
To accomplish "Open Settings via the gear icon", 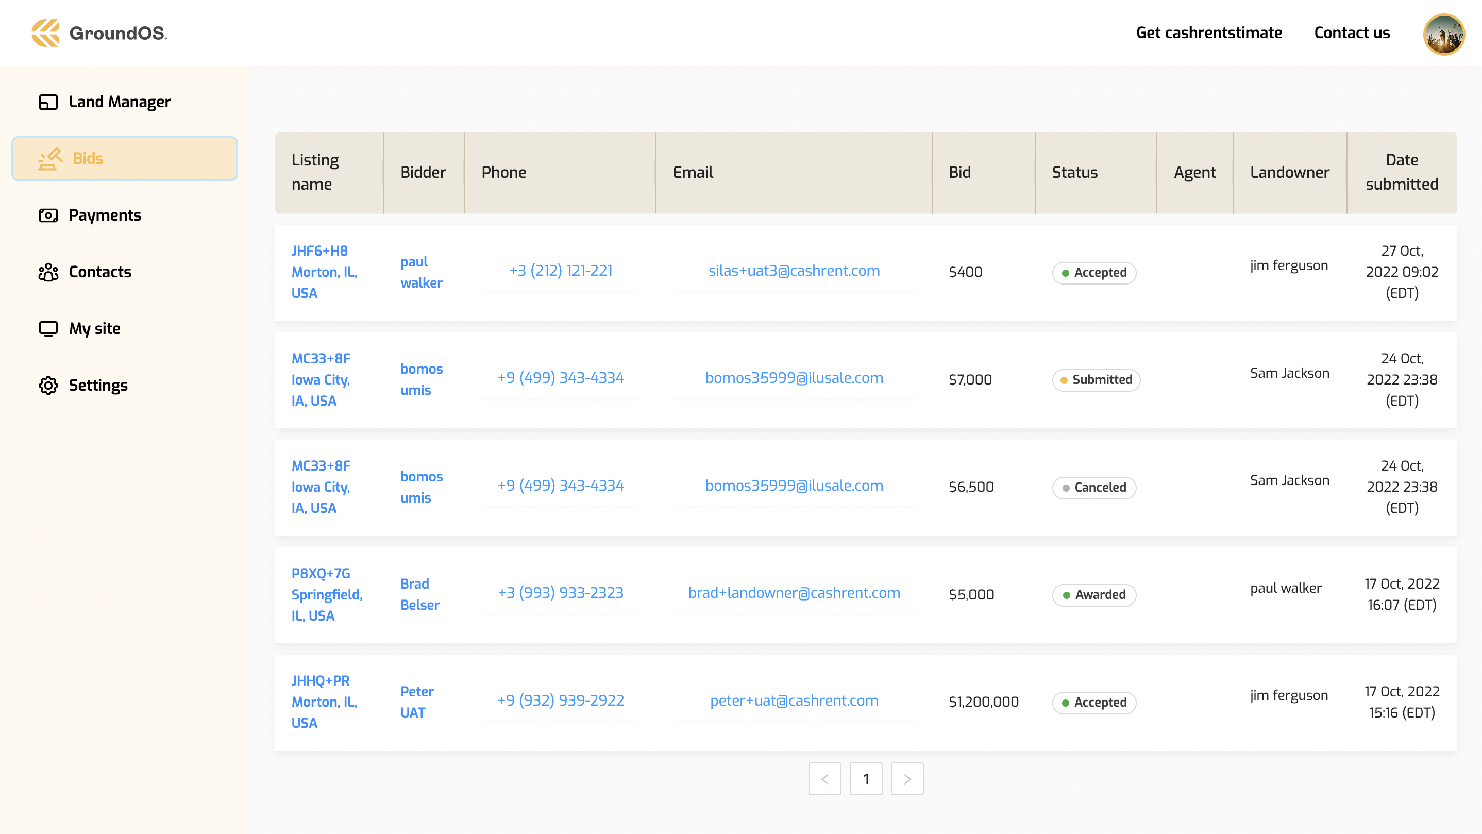I will point(48,385).
